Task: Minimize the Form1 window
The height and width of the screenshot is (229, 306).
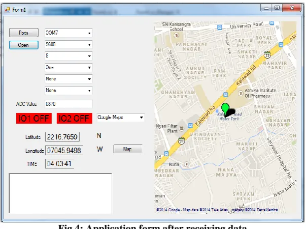Action: click(266, 8)
